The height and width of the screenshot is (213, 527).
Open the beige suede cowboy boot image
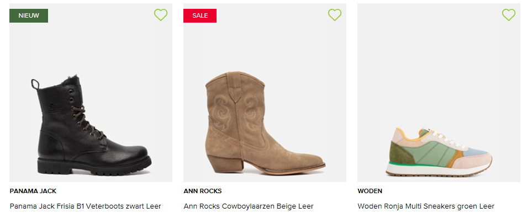point(265,123)
